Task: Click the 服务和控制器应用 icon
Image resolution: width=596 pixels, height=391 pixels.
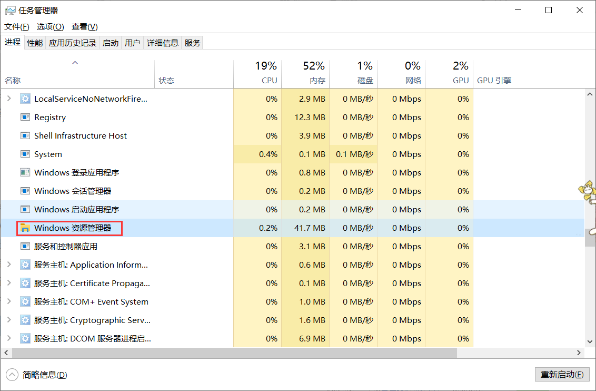Action: coord(25,247)
